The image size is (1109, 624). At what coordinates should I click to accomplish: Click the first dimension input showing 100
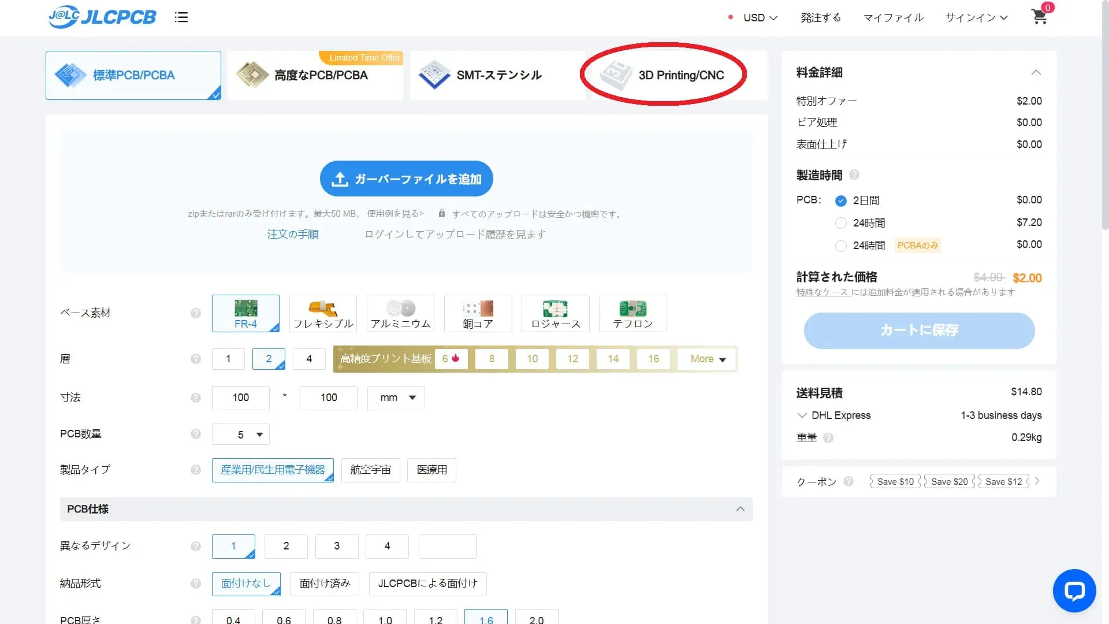pos(241,398)
